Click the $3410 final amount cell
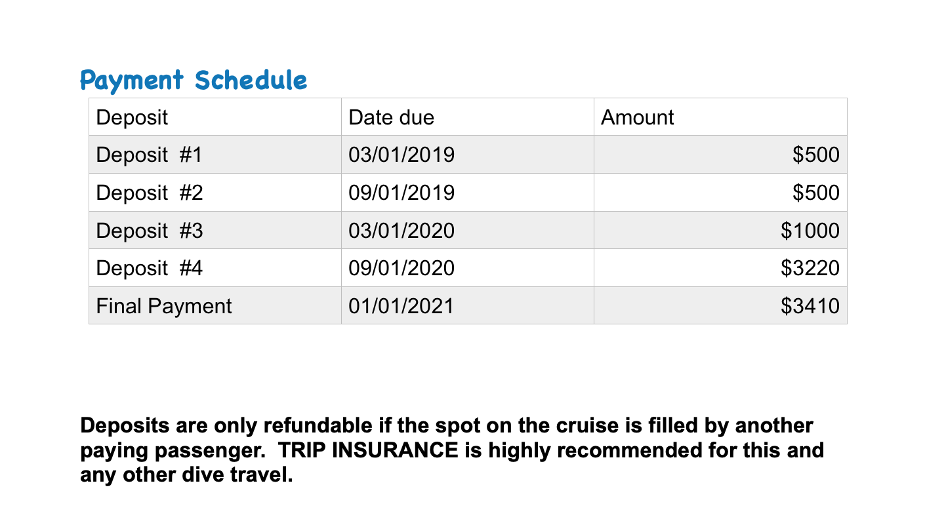This screenshot has height=519, width=946. click(720, 305)
